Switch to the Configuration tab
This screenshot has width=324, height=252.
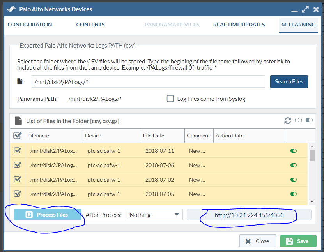[x=30, y=25]
